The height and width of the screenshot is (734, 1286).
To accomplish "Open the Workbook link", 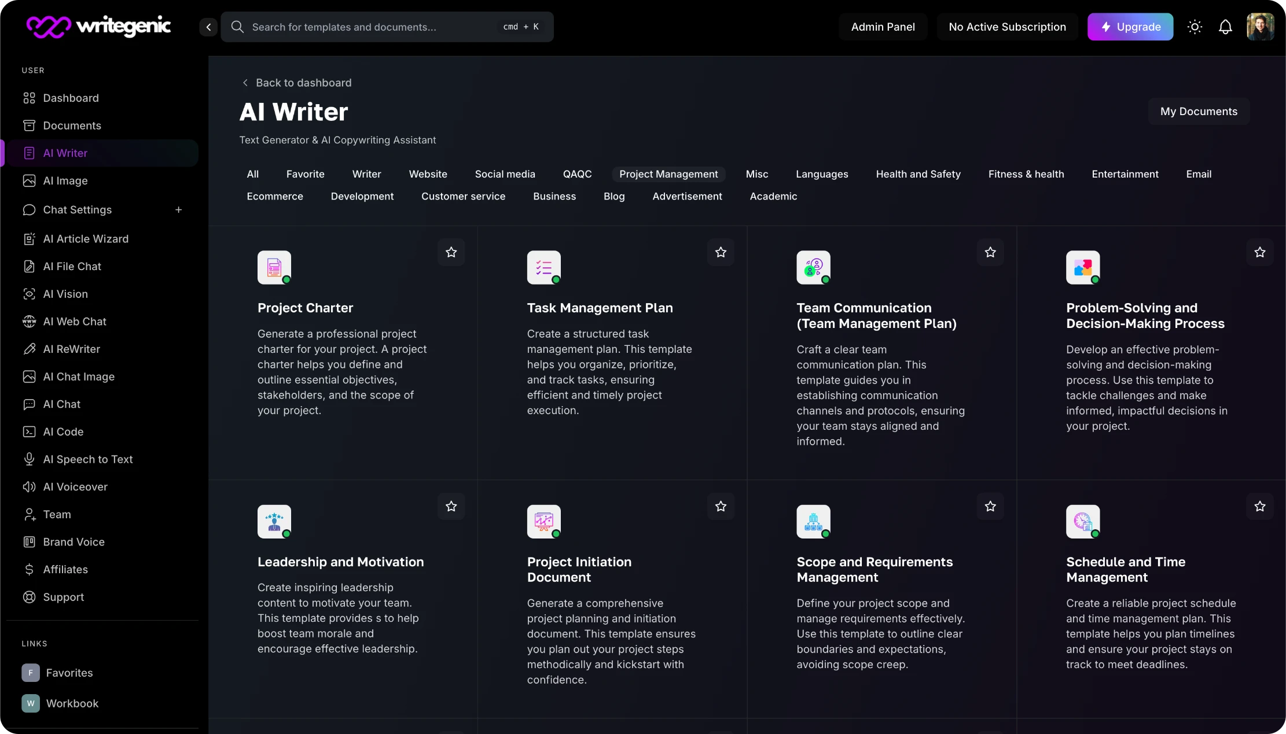I will 60,703.
